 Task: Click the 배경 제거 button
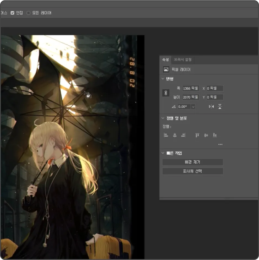[193, 162]
